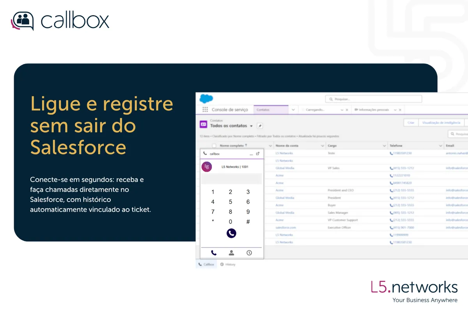
Task: Click the callbox logo in the top-left corner
Action: pyautogui.click(x=60, y=20)
